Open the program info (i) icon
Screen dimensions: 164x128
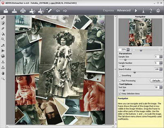[x=143, y=10]
